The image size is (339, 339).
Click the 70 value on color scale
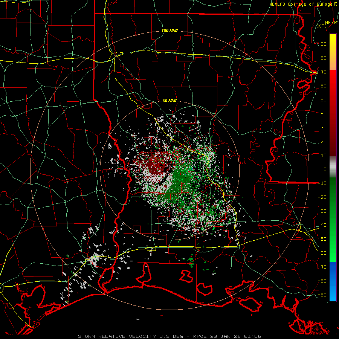324,72
